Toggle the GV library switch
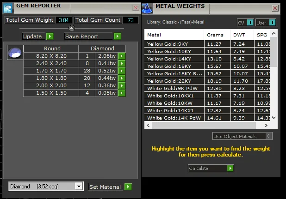Screen dimensions: 286x199 (x=250, y=23)
